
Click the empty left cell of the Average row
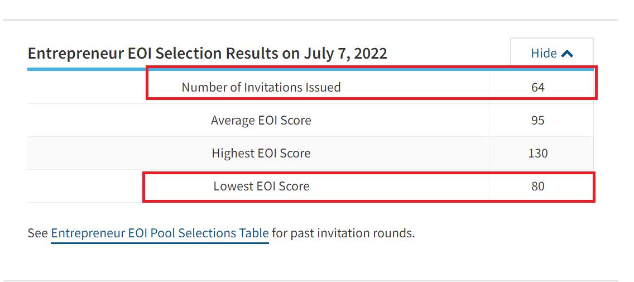[84, 120]
